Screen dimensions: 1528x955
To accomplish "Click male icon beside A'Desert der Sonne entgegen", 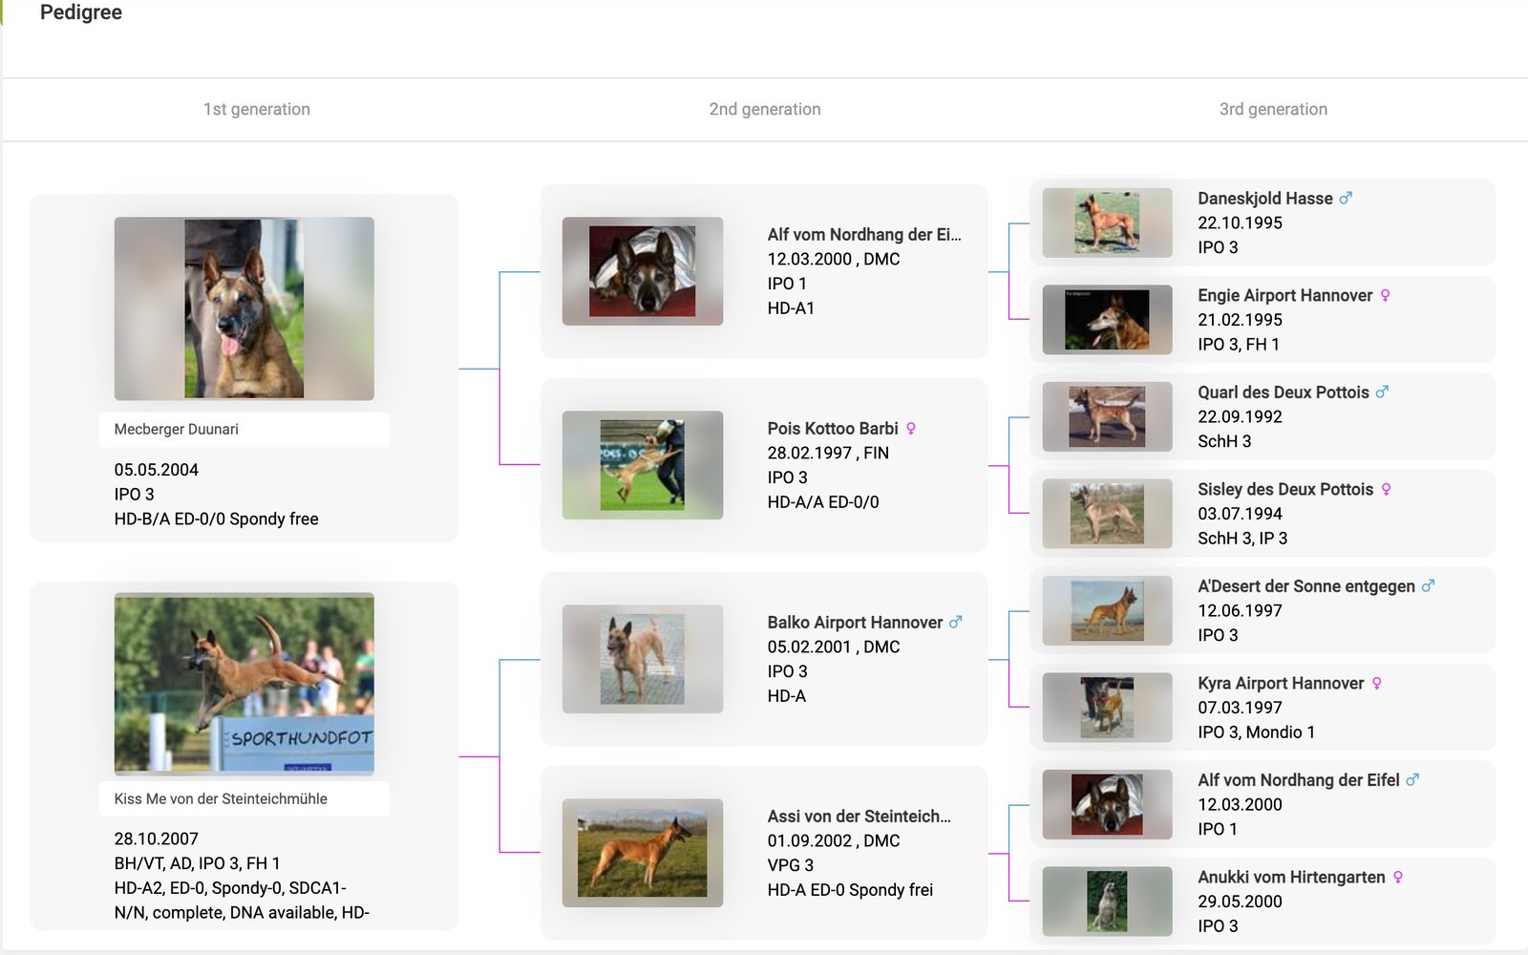I will coord(1428,586).
